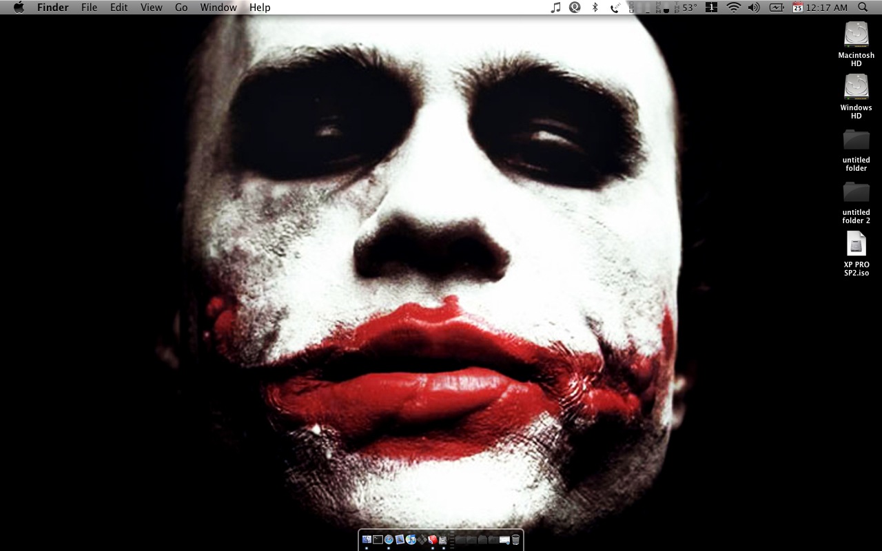The height and width of the screenshot is (551, 882).
Task: Click the 12:17 AM clock
Action: point(827,8)
